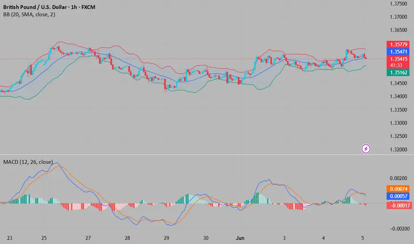Image resolution: width=414 pixels, height=244 pixels.
Task: Click the current price label 1.35415
Action: (x=398, y=59)
